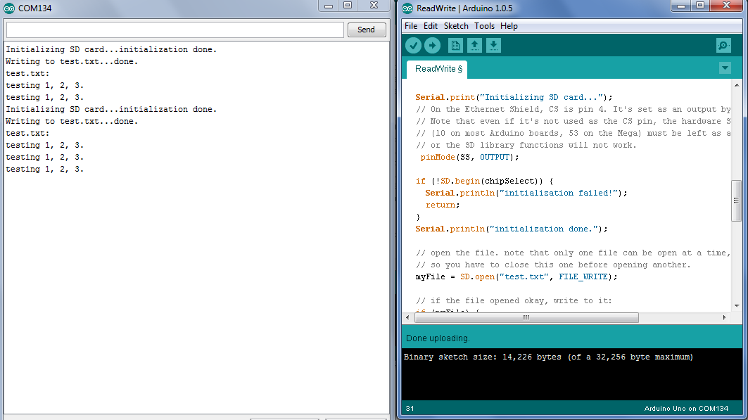Click the 'initialization failed!' println line
This screenshot has width=748, height=420.
(x=526, y=193)
